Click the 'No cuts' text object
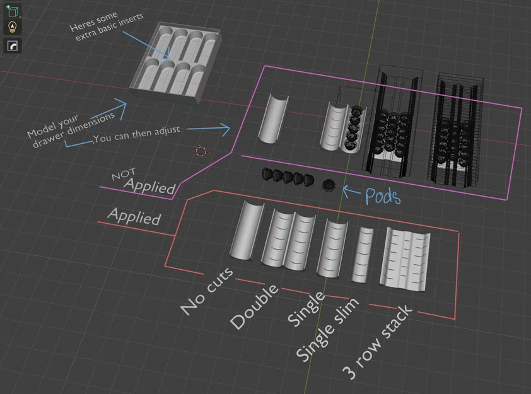The width and height of the screenshot is (531, 394). 207,291
